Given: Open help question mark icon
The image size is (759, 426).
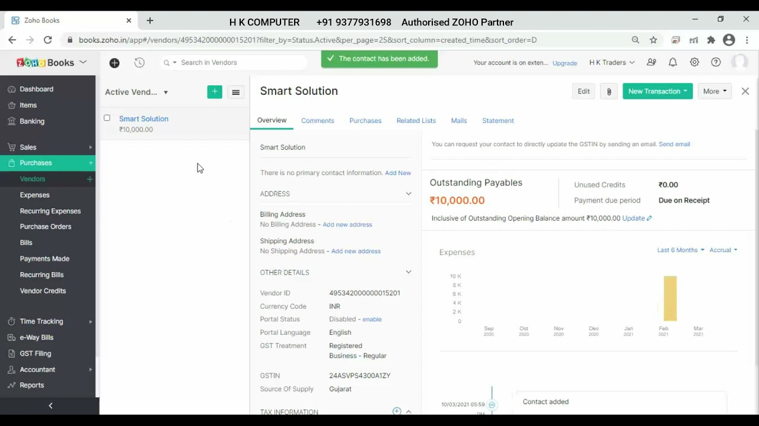Looking at the screenshot, I should point(716,62).
